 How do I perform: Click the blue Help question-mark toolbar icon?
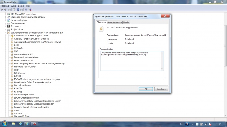18,10
